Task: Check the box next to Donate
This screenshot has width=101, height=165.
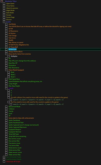Action: click(x=4, y=15)
